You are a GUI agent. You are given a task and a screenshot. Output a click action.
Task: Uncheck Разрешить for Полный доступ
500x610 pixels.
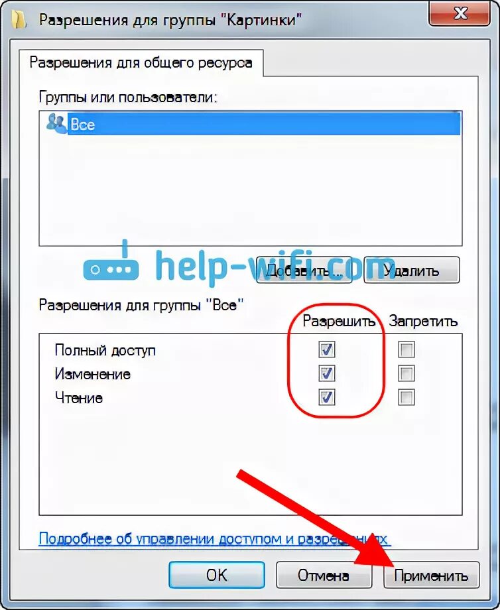pos(326,349)
